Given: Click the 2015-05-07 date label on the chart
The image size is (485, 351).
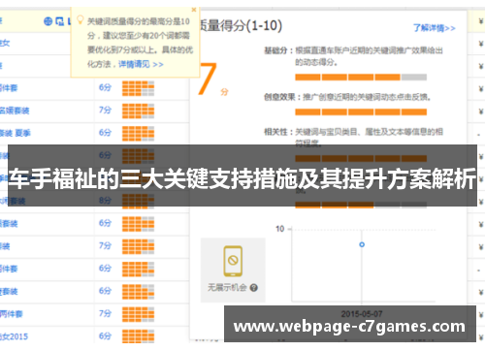Looking at the screenshot, I should pyautogui.click(x=362, y=314).
